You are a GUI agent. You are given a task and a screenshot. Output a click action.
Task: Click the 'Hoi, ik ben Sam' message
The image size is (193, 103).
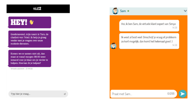click(x=149, y=26)
